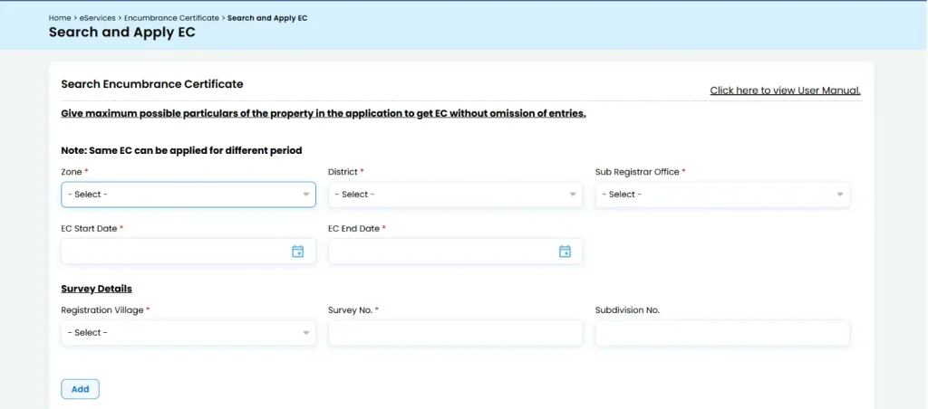Open eServices in the breadcrumb

coord(96,18)
